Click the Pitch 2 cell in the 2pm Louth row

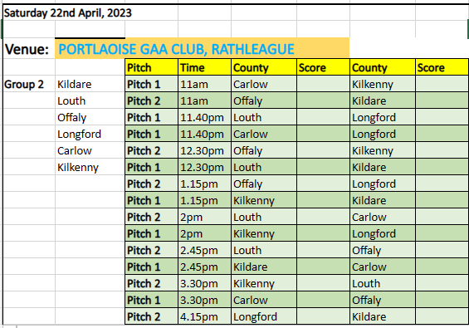[x=151, y=217]
